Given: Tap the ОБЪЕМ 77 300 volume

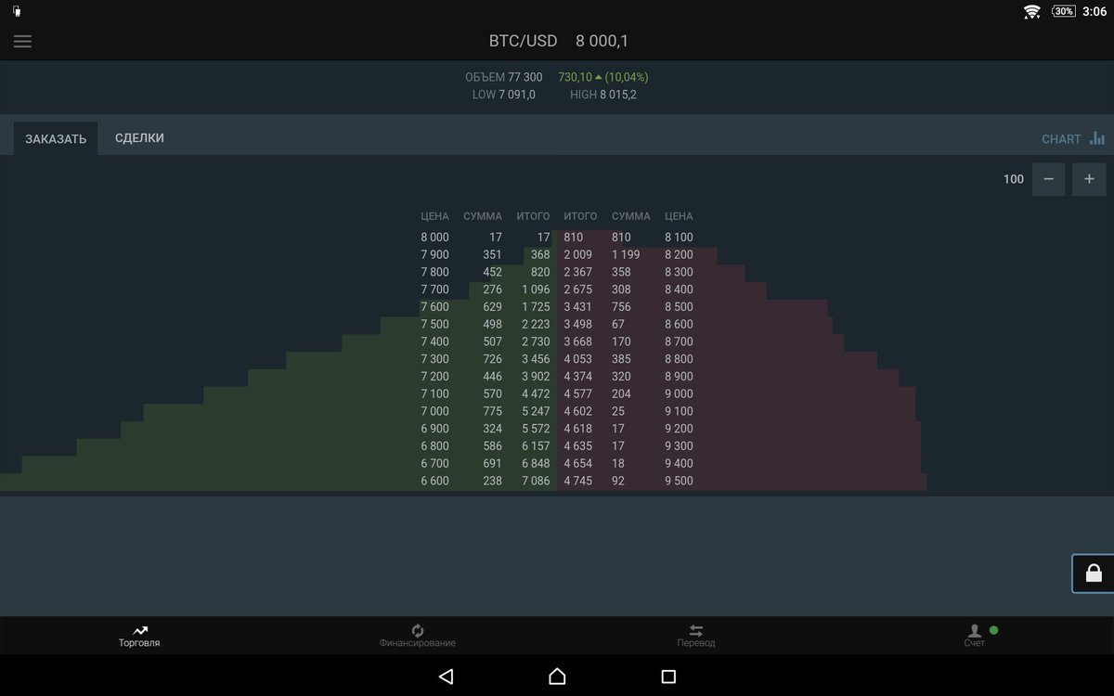Looking at the screenshot, I should [504, 77].
